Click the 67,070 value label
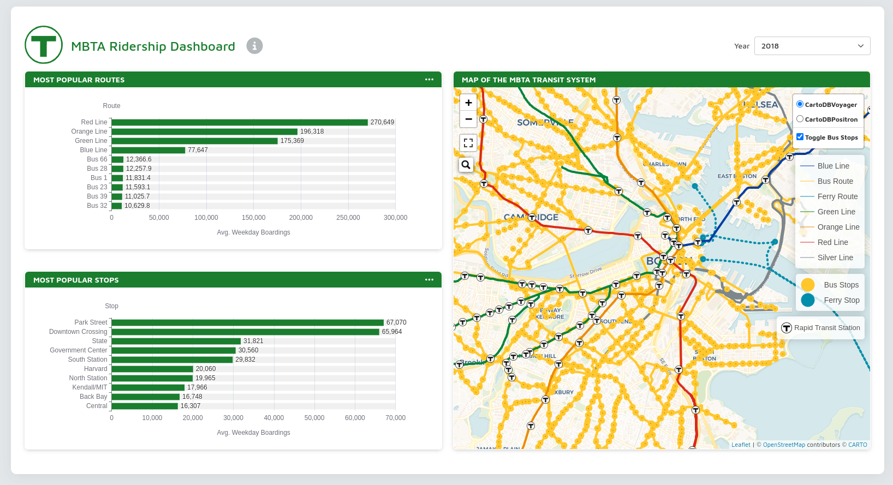The width and height of the screenshot is (893, 485). point(396,322)
